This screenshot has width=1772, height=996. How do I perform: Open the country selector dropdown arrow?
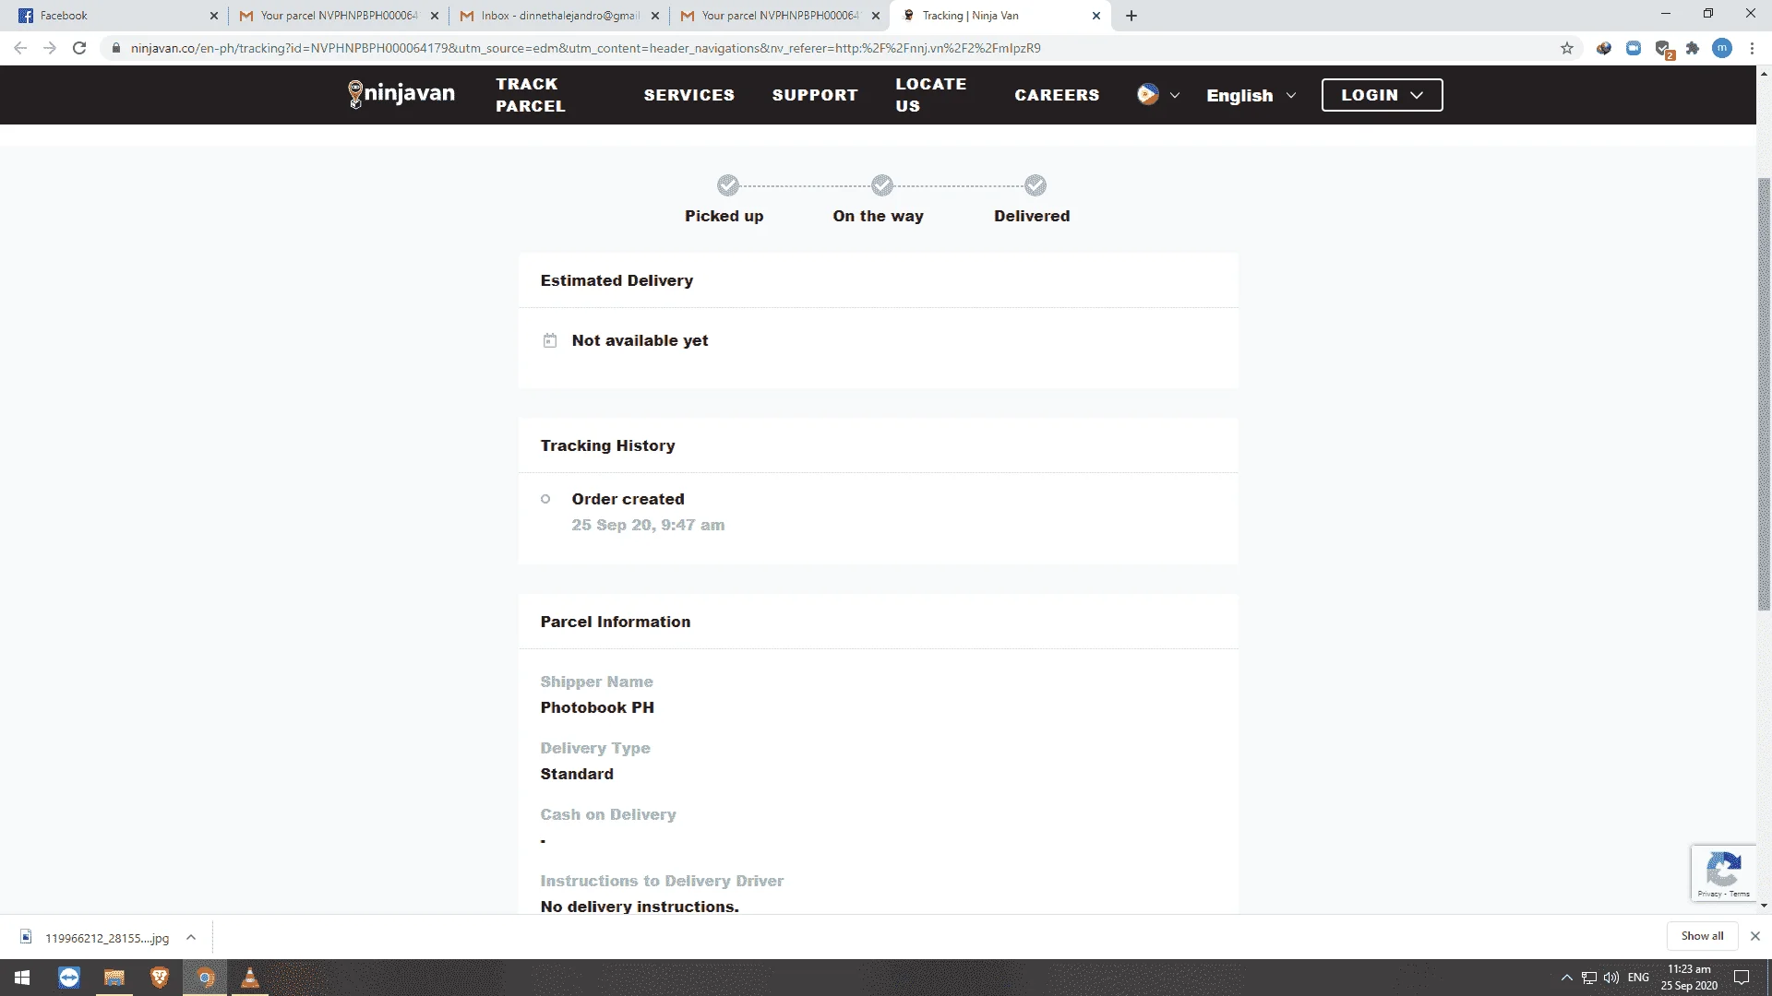click(x=1175, y=95)
